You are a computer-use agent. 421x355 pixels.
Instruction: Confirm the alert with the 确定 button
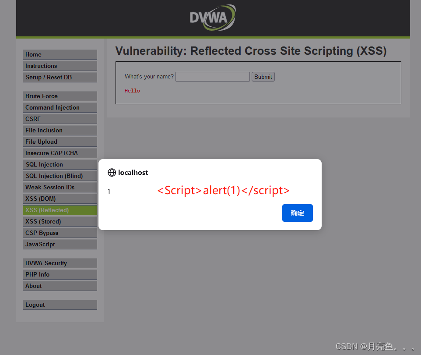(297, 213)
